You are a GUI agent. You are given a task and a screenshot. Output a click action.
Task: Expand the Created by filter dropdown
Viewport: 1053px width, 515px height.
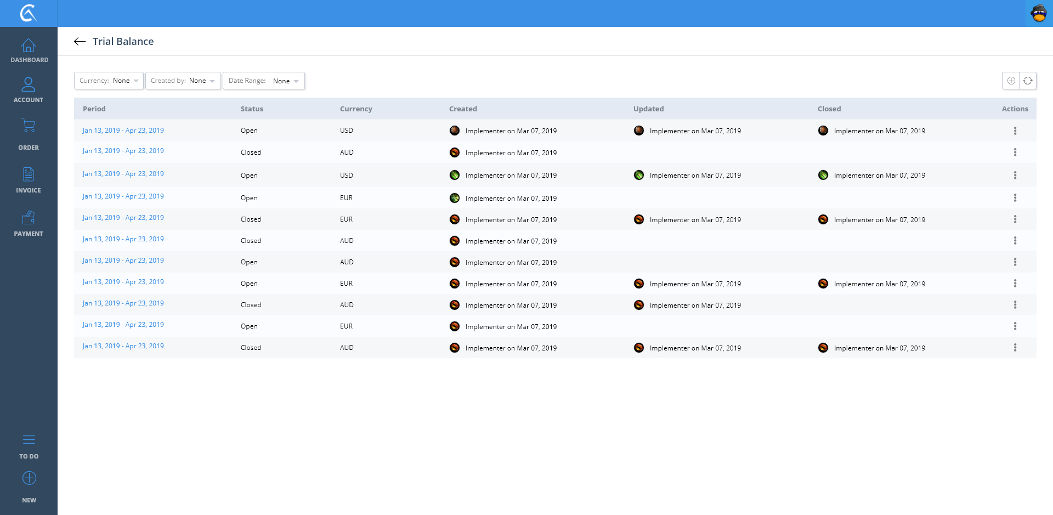pos(183,81)
